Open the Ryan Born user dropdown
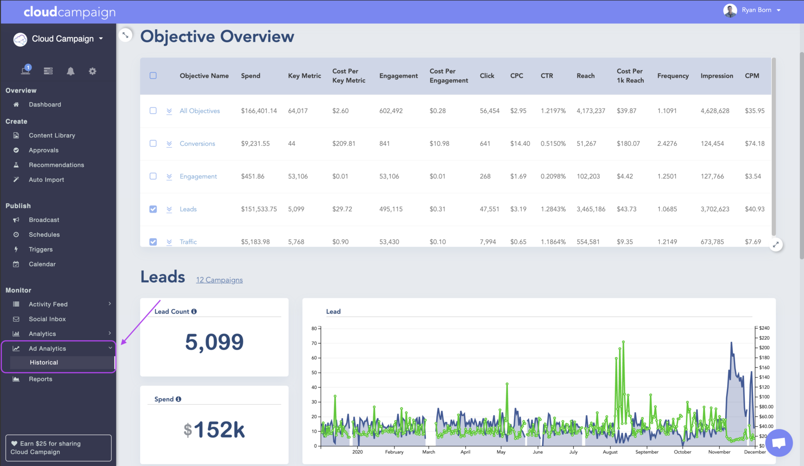Image resolution: width=804 pixels, height=466 pixels. [752, 10]
